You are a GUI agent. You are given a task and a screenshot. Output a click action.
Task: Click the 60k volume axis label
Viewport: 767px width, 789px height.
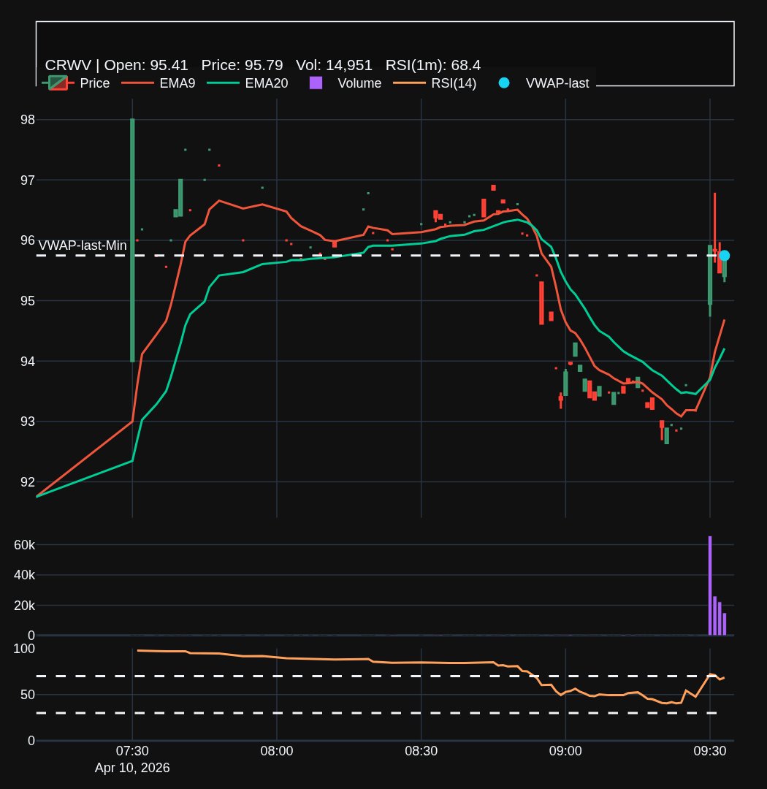click(x=25, y=545)
